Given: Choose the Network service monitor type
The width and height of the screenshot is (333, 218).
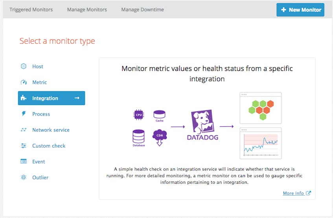Looking at the screenshot, I should click(x=52, y=130).
